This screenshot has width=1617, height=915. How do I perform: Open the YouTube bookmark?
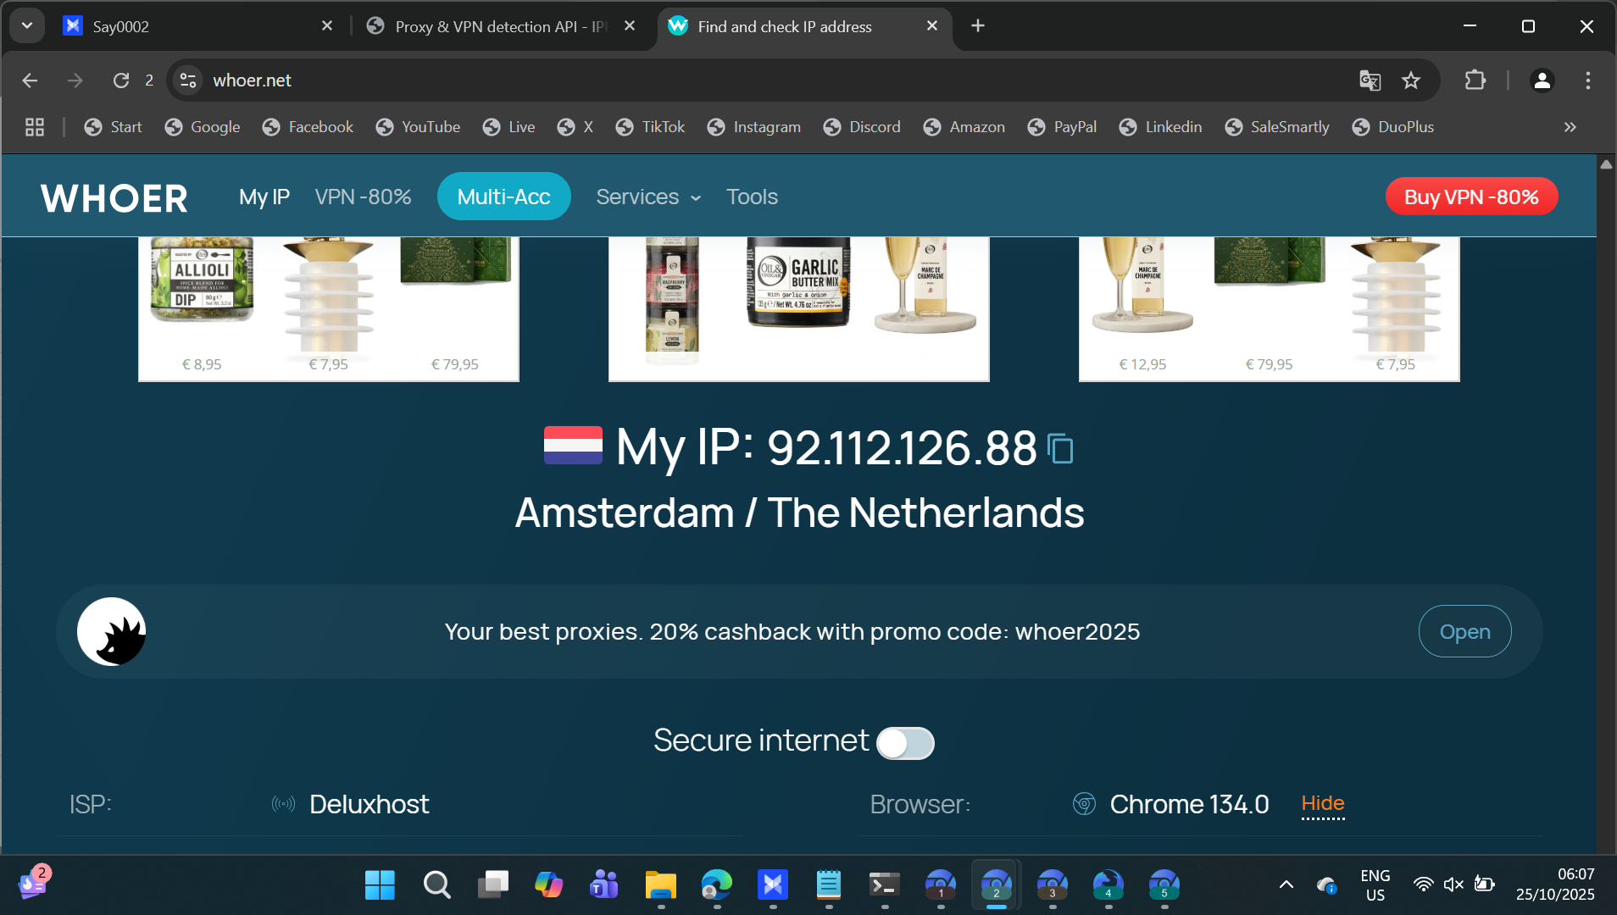418,127
